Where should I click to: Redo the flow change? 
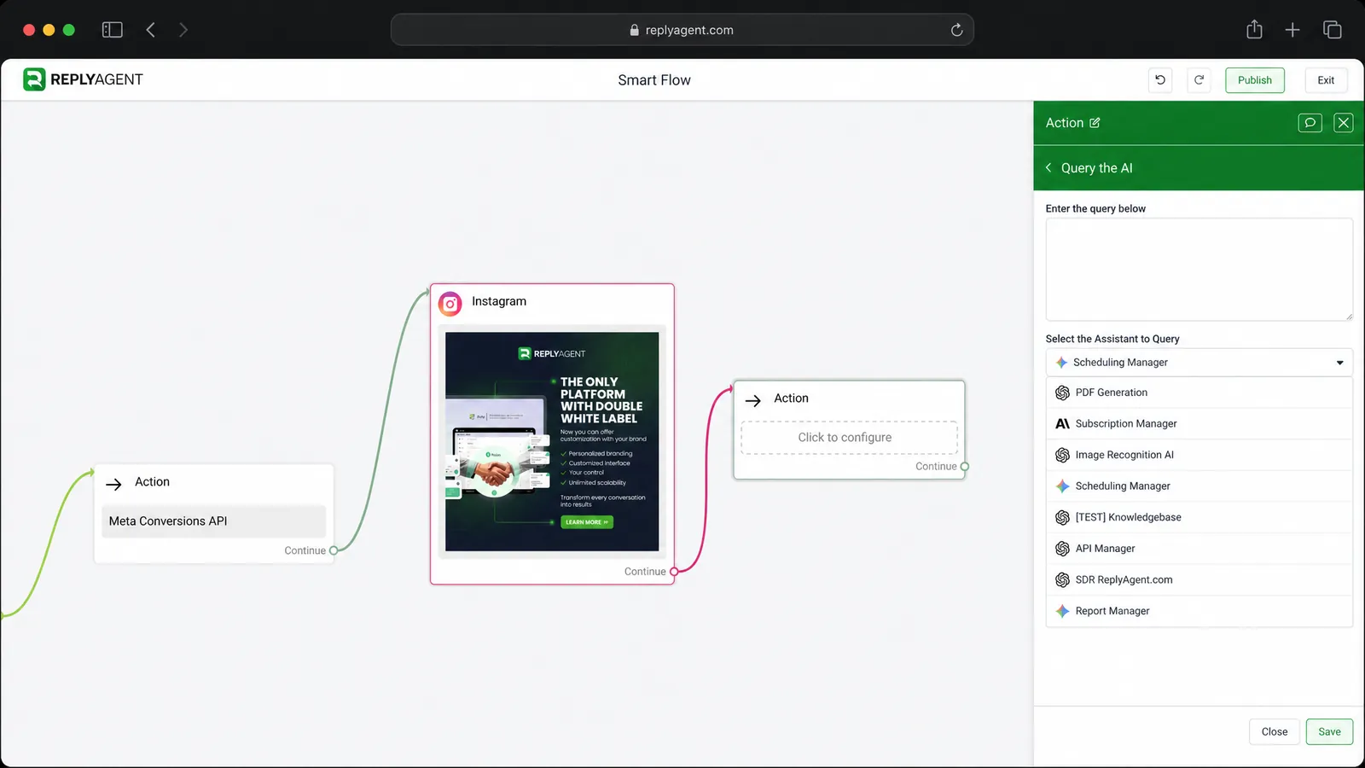tap(1199, 79)
